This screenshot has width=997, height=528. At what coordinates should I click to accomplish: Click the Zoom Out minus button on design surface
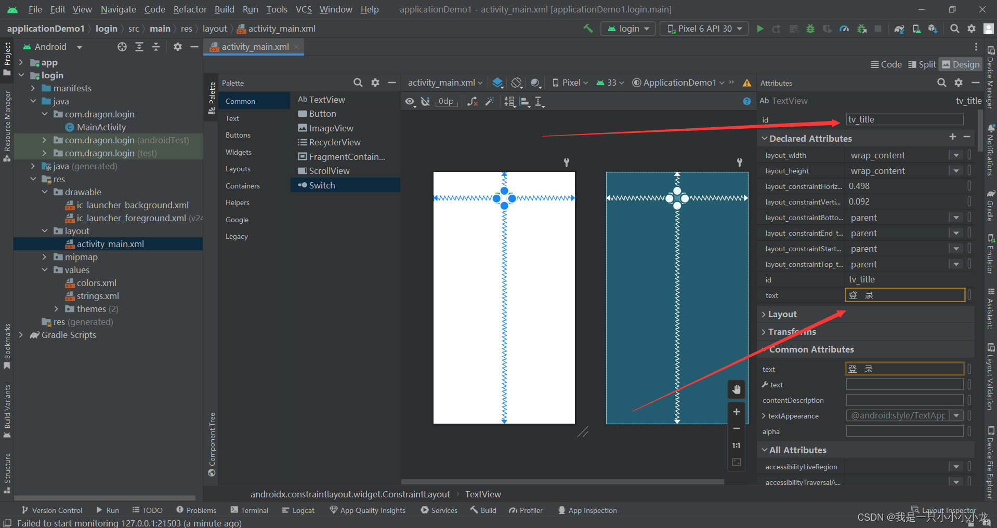click(737, 428)
